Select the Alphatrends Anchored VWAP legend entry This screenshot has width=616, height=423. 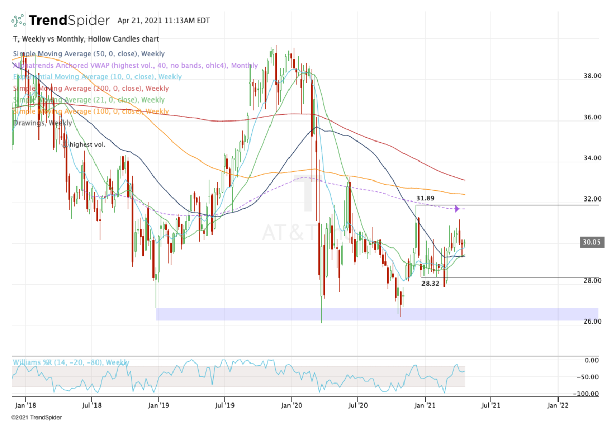[135, 65]
